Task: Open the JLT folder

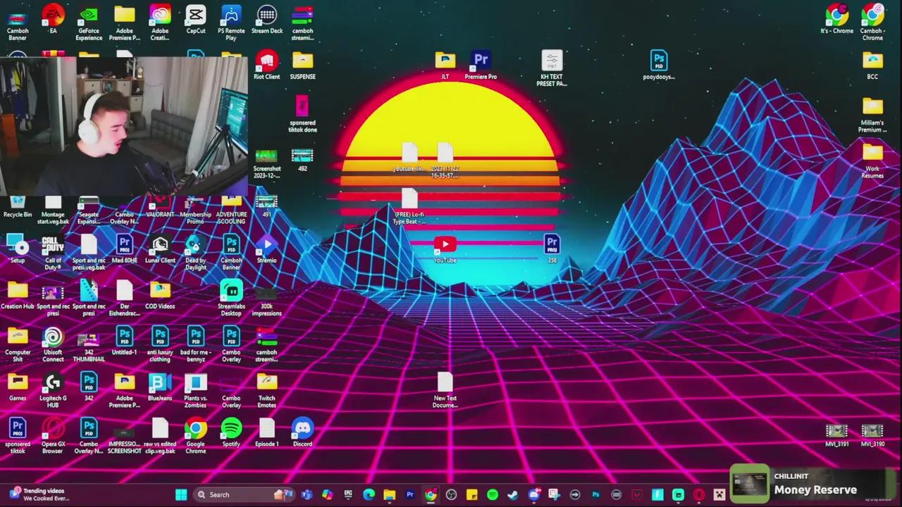Action: [x=445, y=65]
